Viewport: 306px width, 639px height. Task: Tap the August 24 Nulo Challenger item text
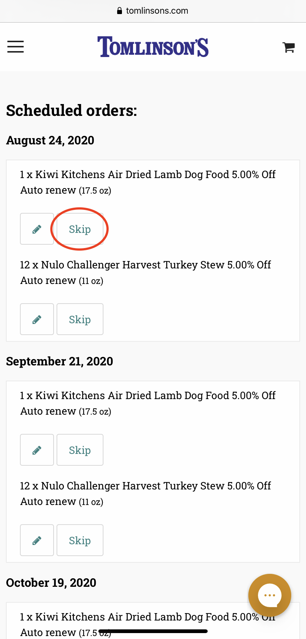click(146, 272)
